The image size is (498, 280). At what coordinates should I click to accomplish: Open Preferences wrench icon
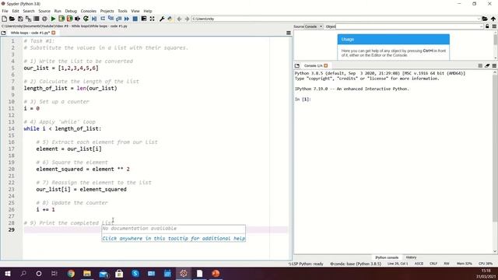pyautogui.click(x=162, y=19)
